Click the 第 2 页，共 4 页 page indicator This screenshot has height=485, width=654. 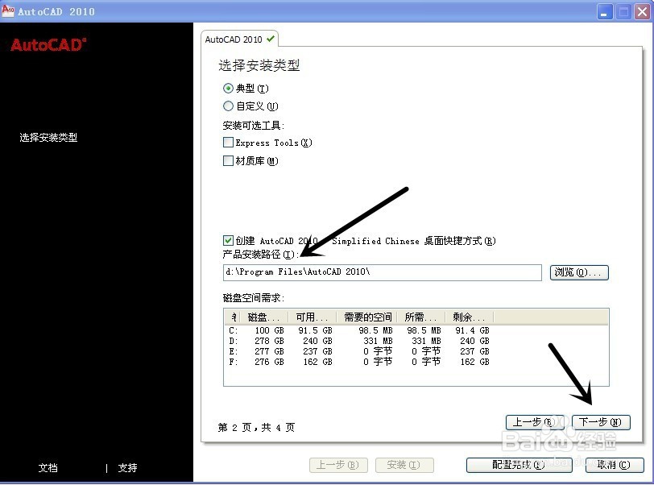[x=256, y=428]
